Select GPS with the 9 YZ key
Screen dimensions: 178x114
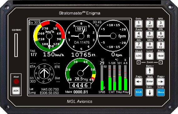pos(161,45)
